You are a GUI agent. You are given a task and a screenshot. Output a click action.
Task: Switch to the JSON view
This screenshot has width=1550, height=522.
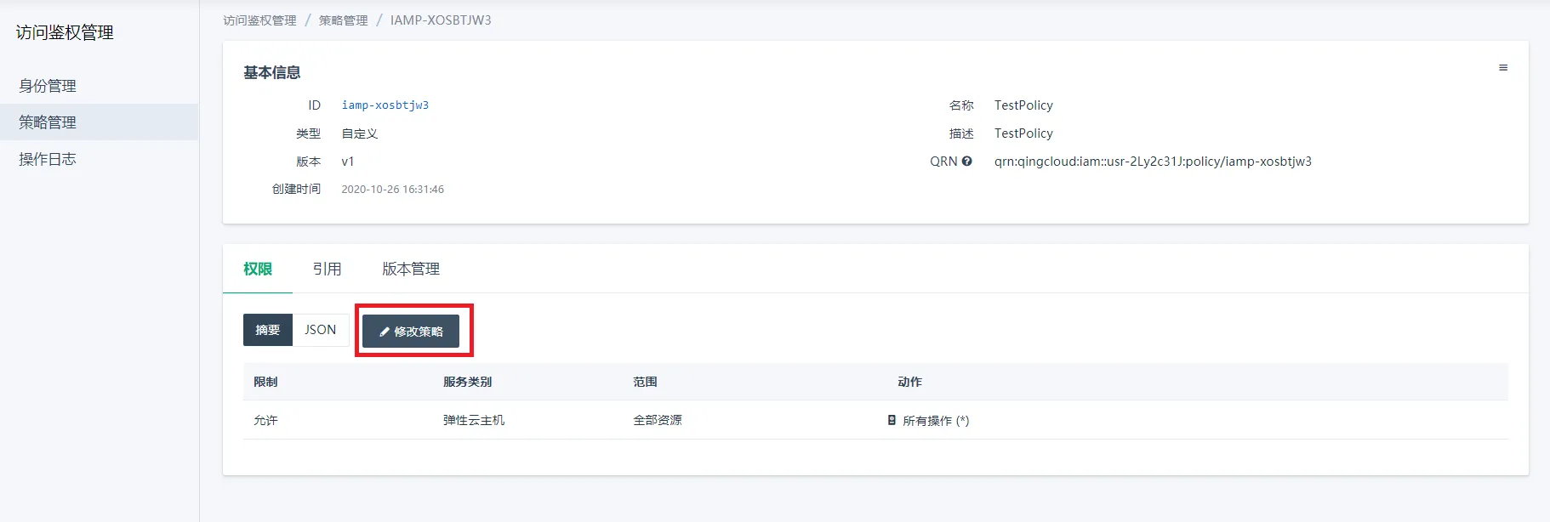click(321, 330)
